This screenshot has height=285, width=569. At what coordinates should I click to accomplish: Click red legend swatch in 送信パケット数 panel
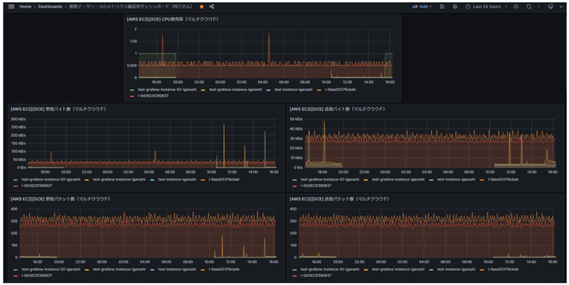click(x=294, y=276)
